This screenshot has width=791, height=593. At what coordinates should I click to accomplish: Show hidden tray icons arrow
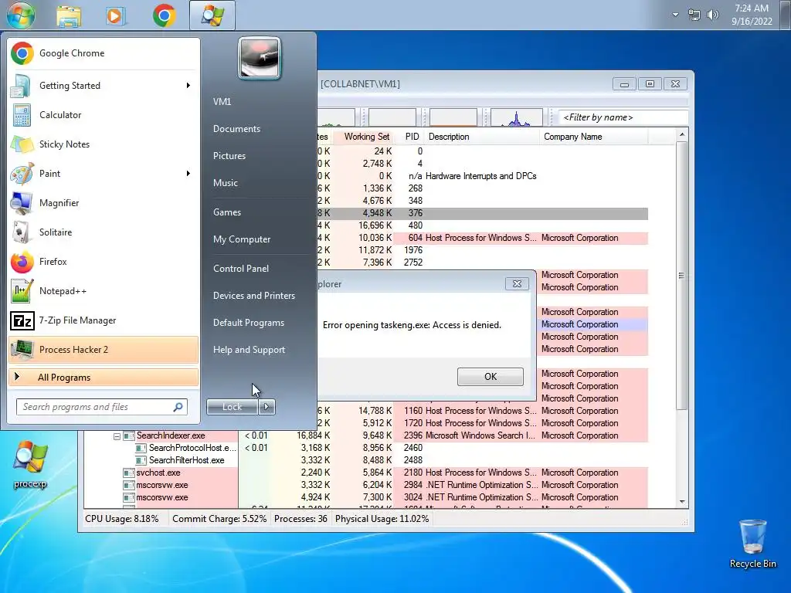675,15
